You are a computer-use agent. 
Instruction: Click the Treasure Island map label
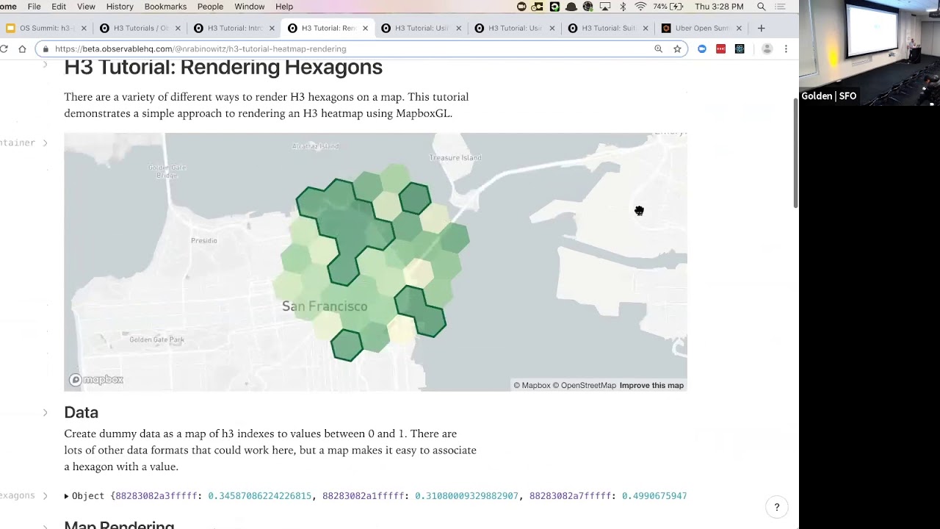click(455, 157)
